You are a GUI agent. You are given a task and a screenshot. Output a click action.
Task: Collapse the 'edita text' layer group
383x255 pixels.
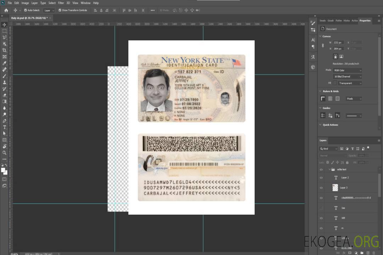click(329, 169)
